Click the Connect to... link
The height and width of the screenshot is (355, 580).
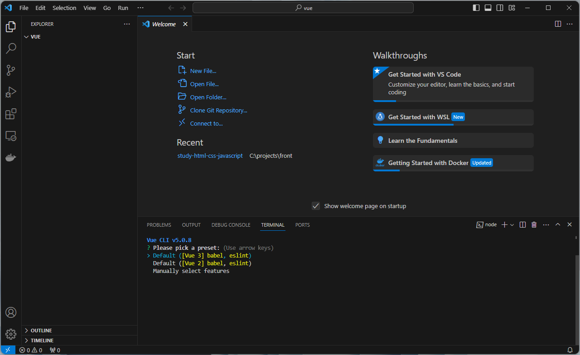coord(206,124)
